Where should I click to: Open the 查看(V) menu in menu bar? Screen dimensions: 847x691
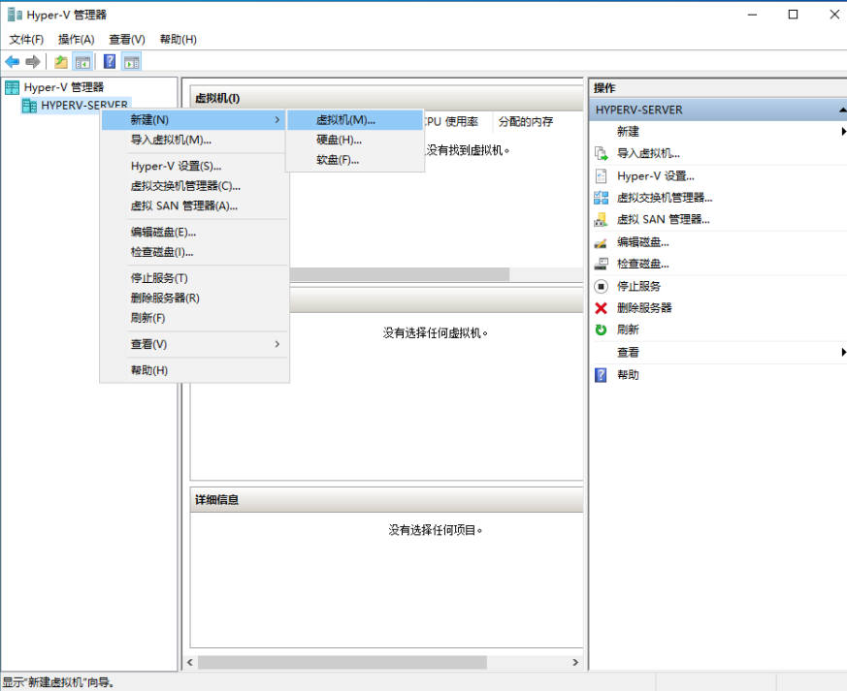(x=127, y=40)
